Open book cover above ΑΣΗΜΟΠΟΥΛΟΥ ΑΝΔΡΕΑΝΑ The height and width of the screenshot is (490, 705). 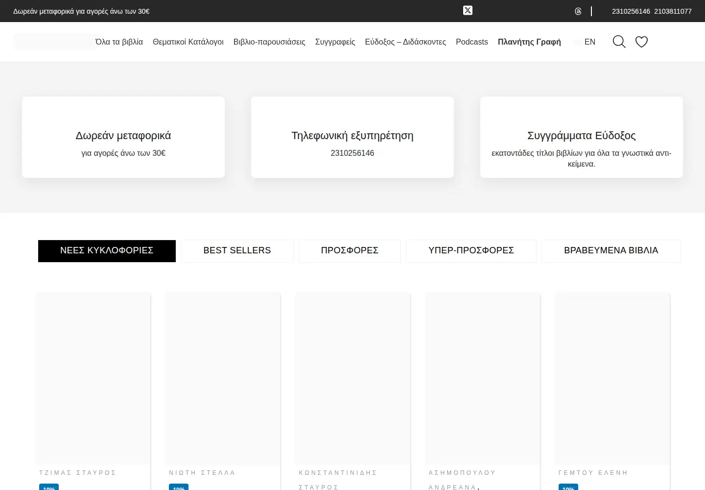click(x=483, y=378)
